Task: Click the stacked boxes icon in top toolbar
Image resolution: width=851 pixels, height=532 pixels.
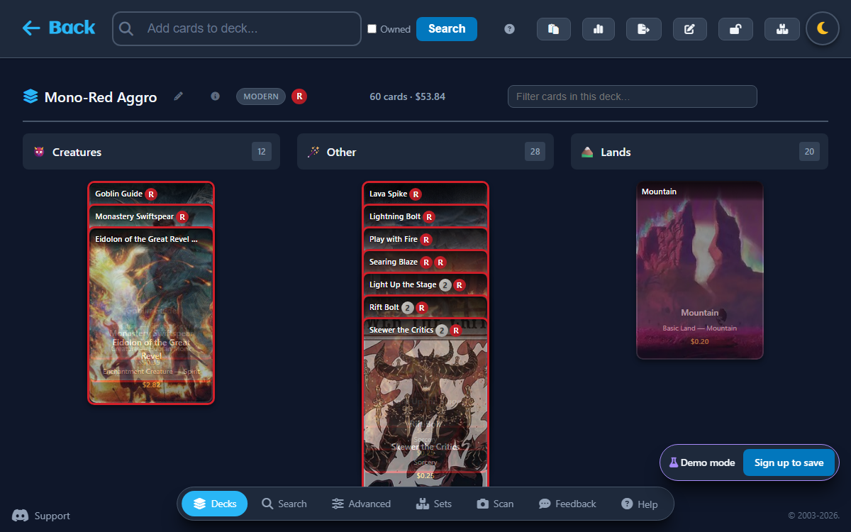Action: (782, 29)
